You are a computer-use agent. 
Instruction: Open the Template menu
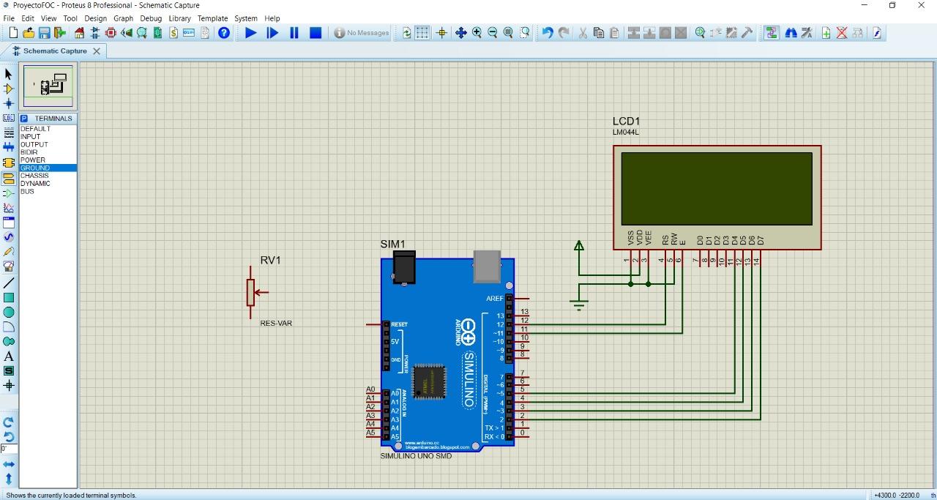(212, 18)
